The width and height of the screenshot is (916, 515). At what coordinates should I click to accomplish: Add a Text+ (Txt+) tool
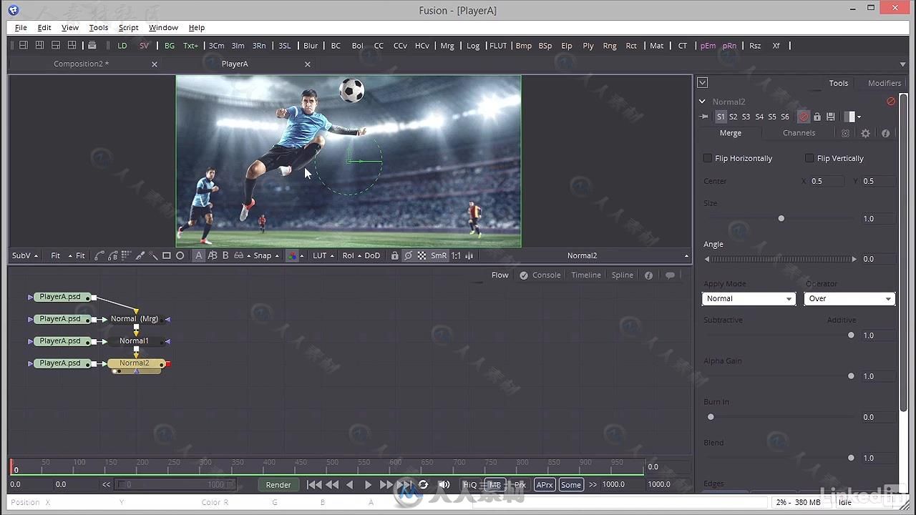coord(190,45)
